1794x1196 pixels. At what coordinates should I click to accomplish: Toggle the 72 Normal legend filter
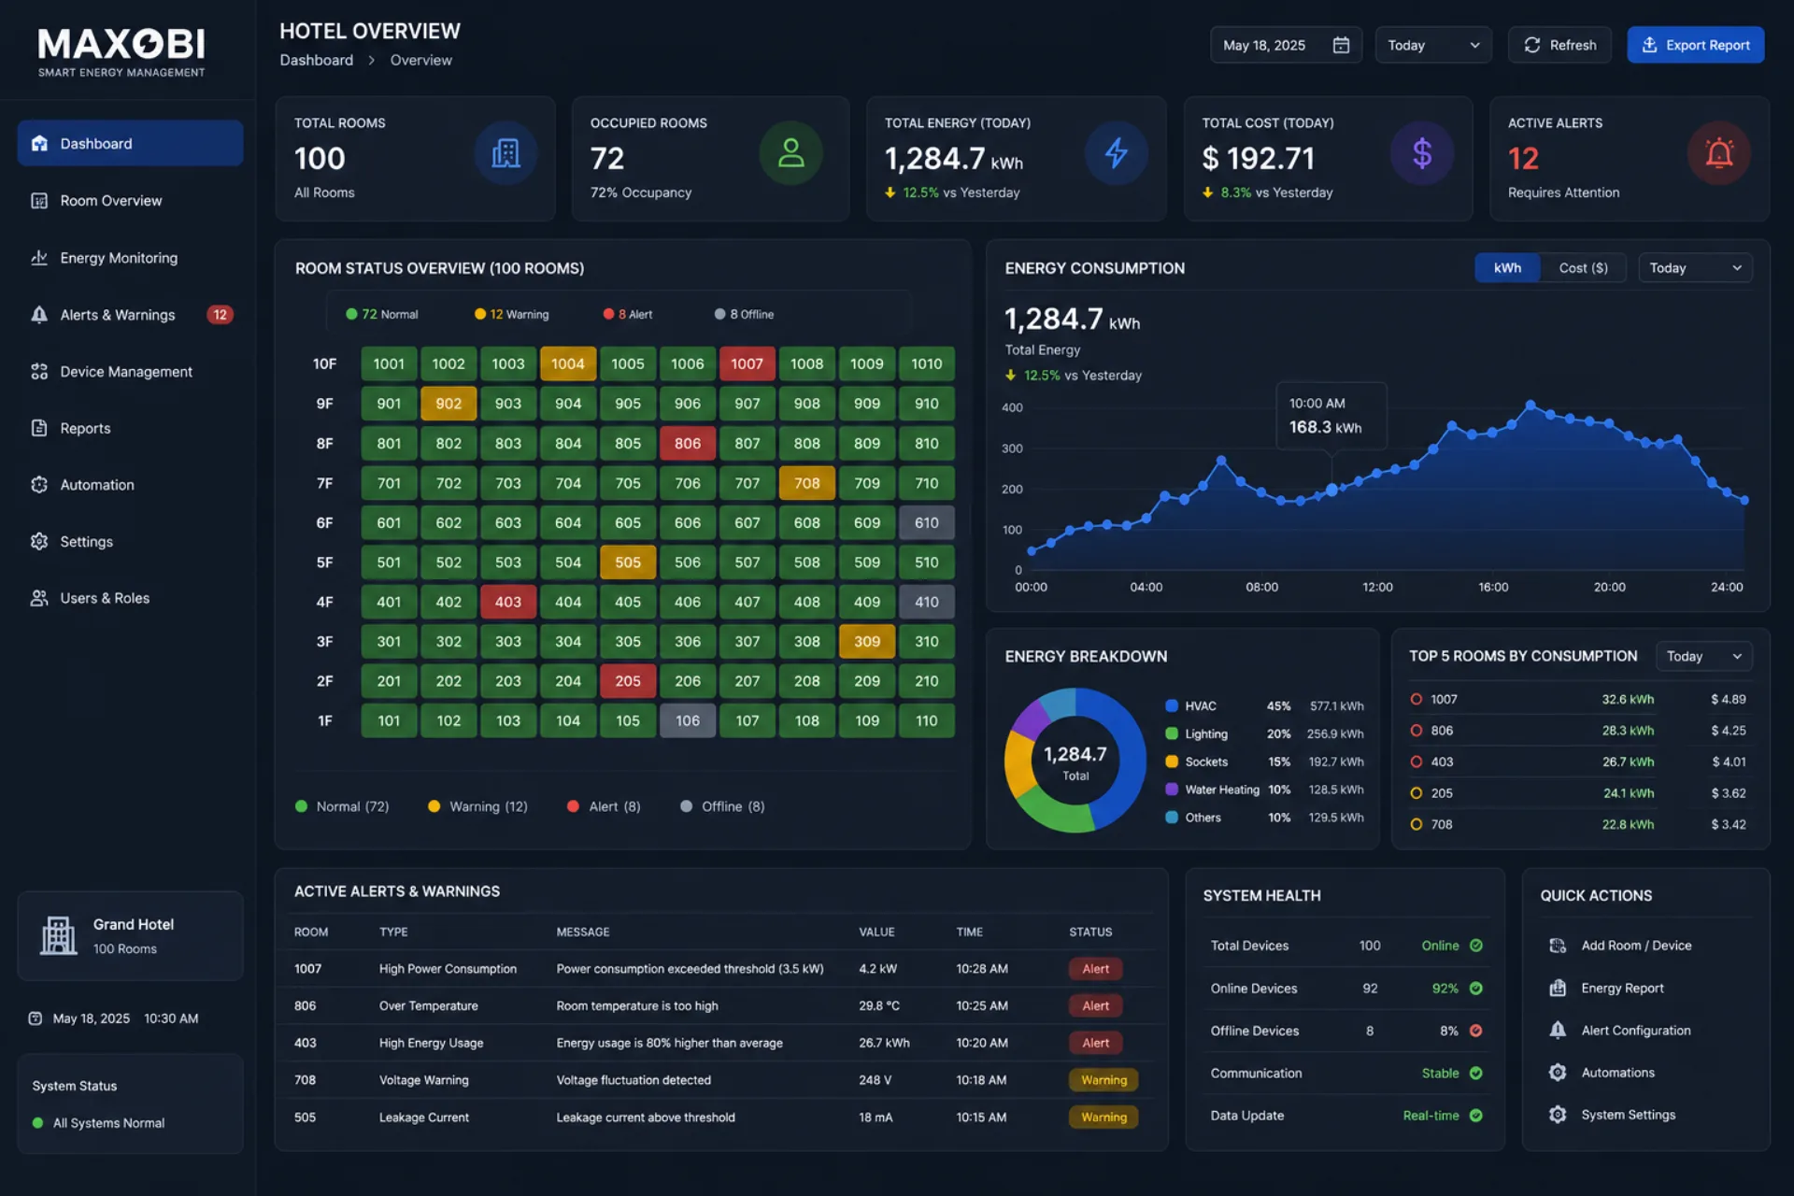(x=382, y=314)
